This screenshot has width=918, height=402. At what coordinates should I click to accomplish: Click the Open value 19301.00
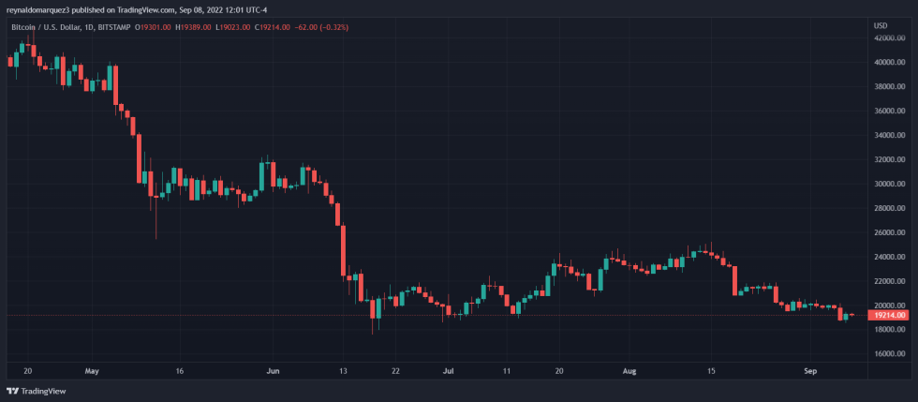[154, 26]
